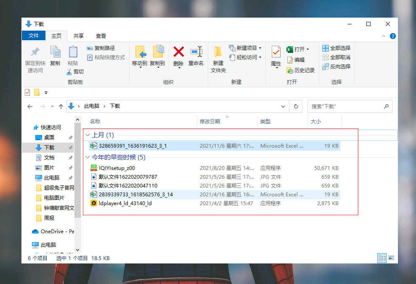Click Edit (编辑) in ribbon
This screenshot has width=416, height=284.
pyautogui.click(x=296, y=60)
